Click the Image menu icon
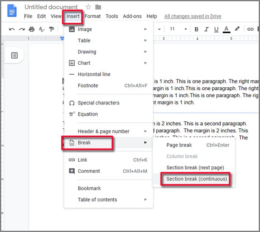Screen dimensions: 260x232 click(x=72, y=29)
